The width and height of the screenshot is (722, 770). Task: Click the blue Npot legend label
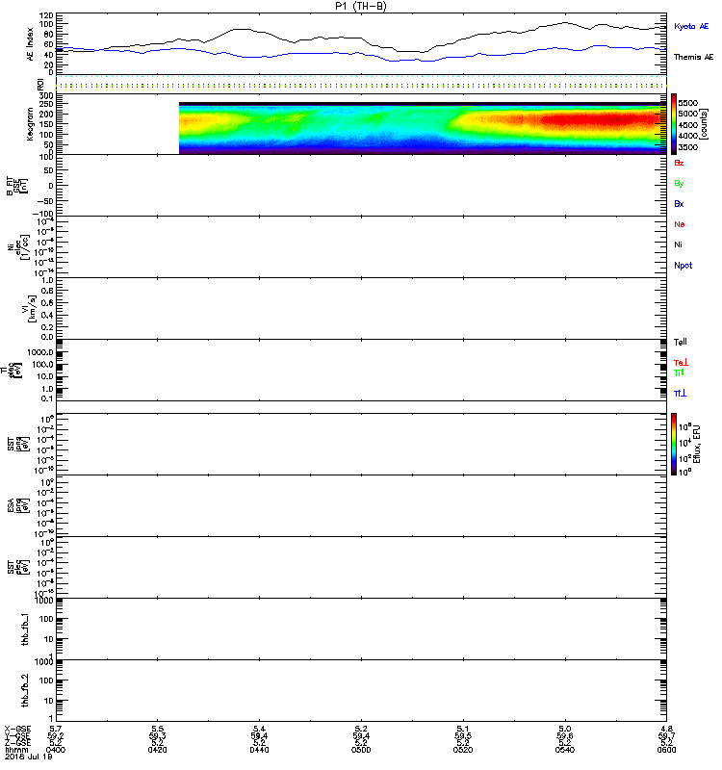(683, 266)
